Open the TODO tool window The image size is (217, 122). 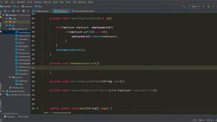[24, 117]
